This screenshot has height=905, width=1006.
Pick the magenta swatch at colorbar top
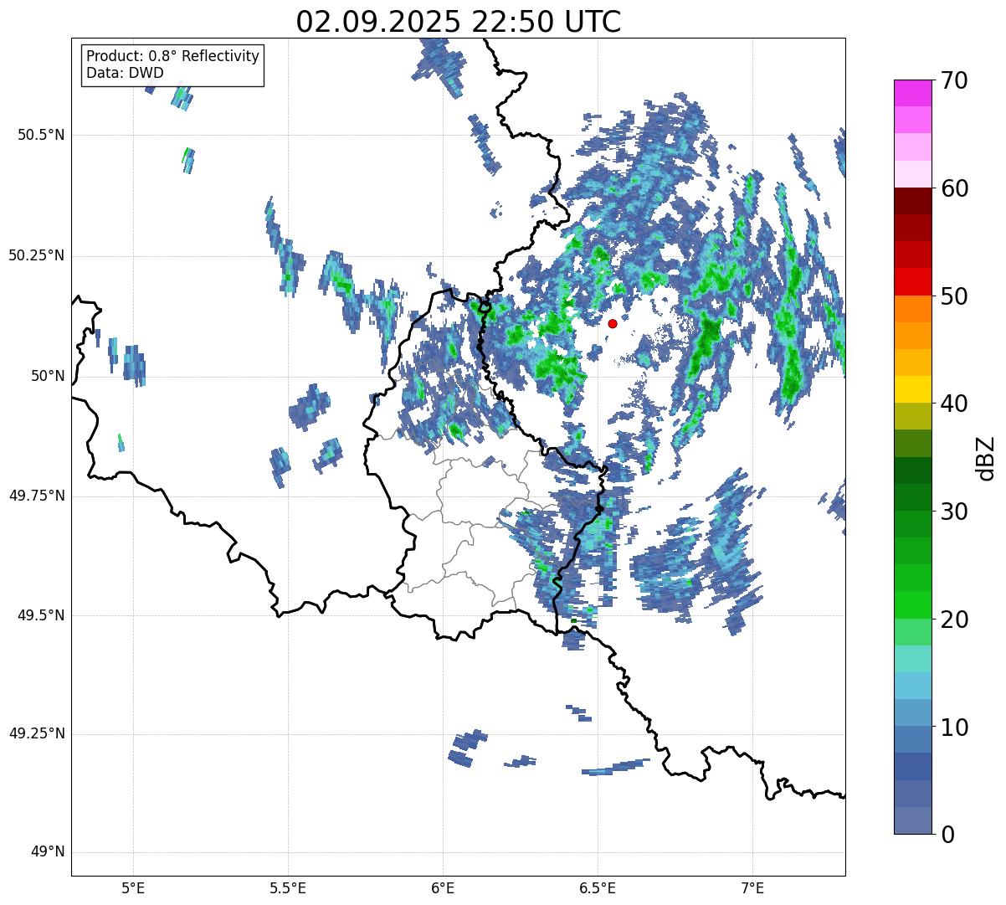pyautogui.click(x=913, y=93)
